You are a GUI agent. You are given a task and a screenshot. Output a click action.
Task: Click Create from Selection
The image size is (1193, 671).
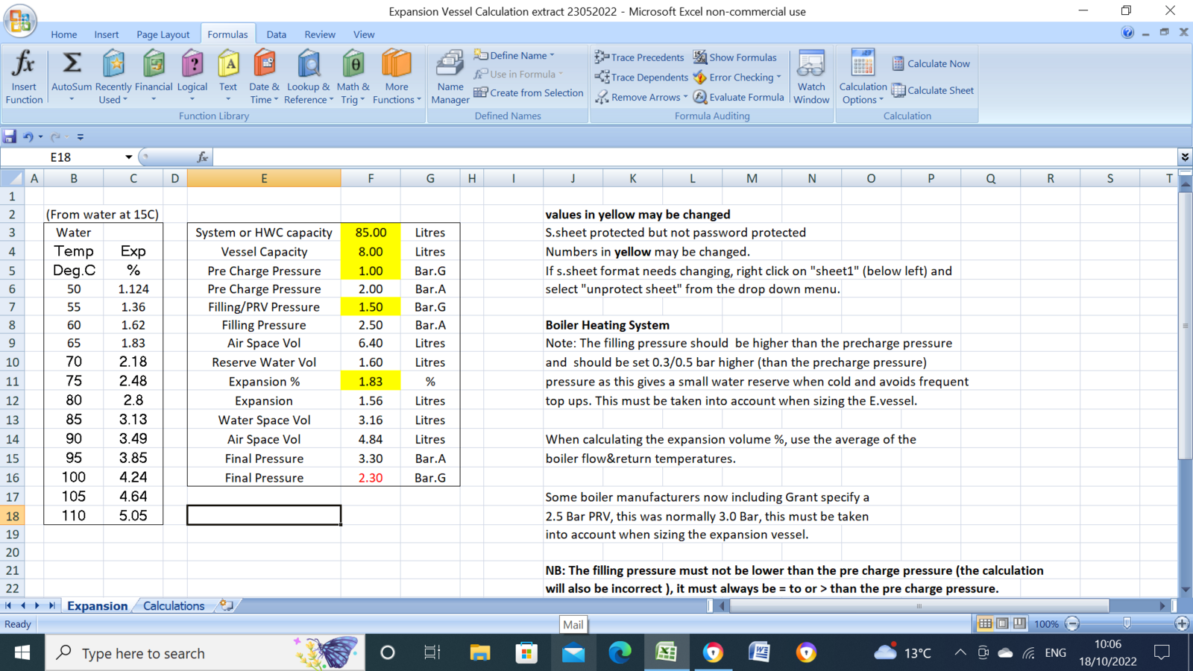point(529,92)
